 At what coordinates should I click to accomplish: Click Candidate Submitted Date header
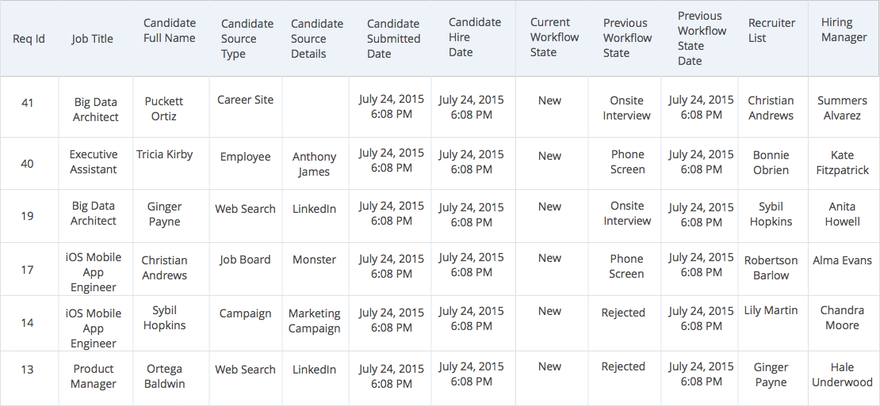pos(393,39)
